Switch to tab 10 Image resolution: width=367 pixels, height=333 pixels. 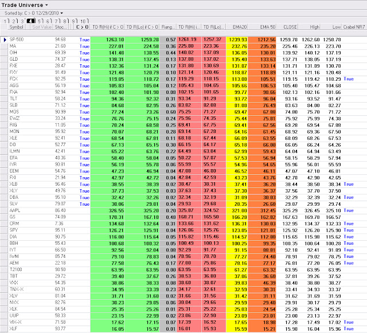point(83,21)
